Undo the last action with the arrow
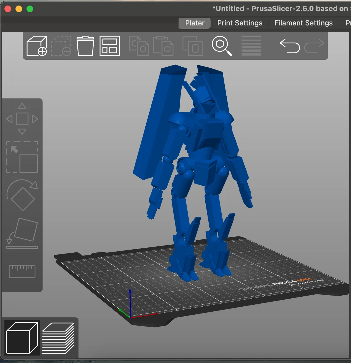The width and height of the screenshot is (351, 363). click(290, 46)
